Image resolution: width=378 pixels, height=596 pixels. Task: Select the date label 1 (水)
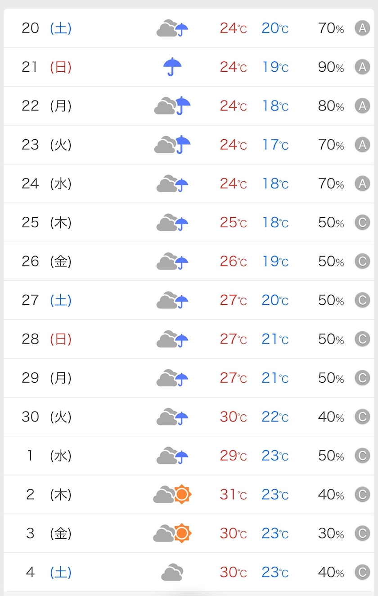(49, 456)
